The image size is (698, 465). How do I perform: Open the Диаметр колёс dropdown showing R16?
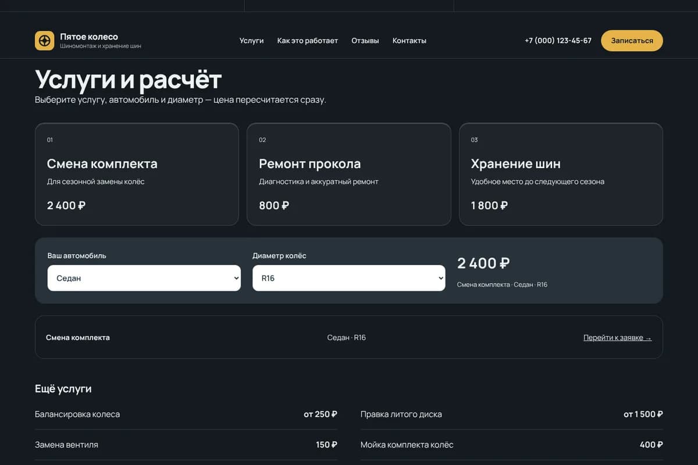(349, 278)
